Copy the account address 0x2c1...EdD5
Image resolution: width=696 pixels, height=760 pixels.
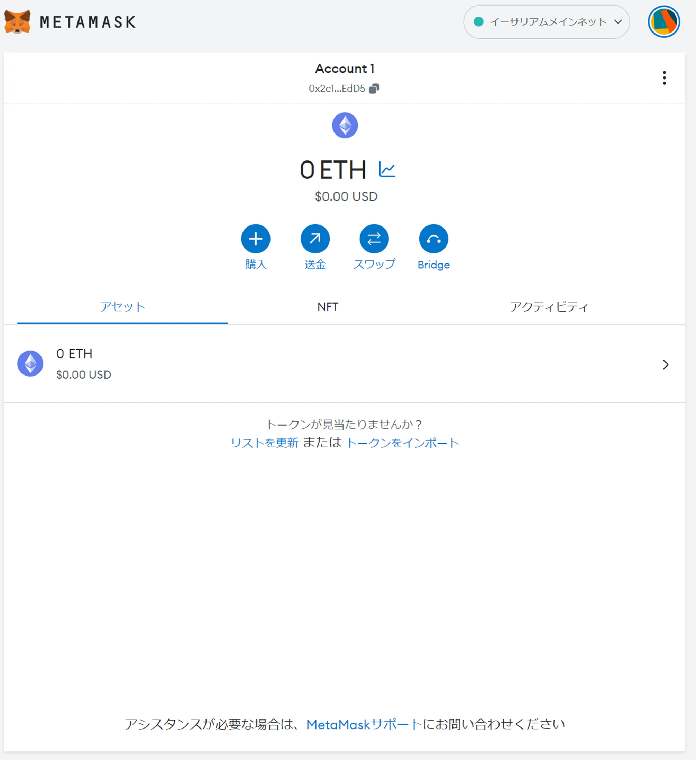pyautogui.click(x=374, y=89)
